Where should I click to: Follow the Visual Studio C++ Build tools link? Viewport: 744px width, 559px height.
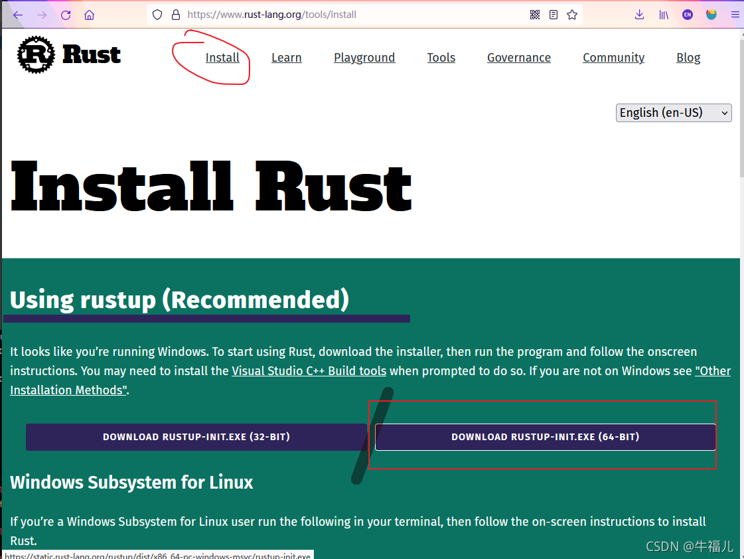309,370
